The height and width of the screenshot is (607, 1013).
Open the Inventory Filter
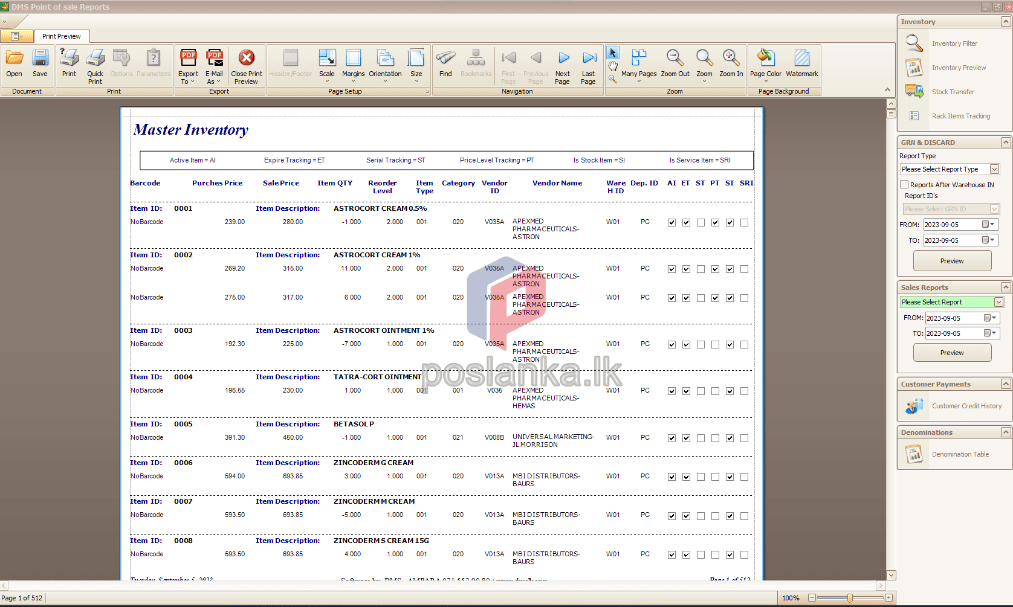coord(954,43)
